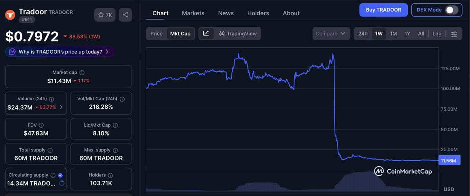Screen dimensions: 470x196
Task: Click circulating supply progress ring icon
Action: point(61,183)
